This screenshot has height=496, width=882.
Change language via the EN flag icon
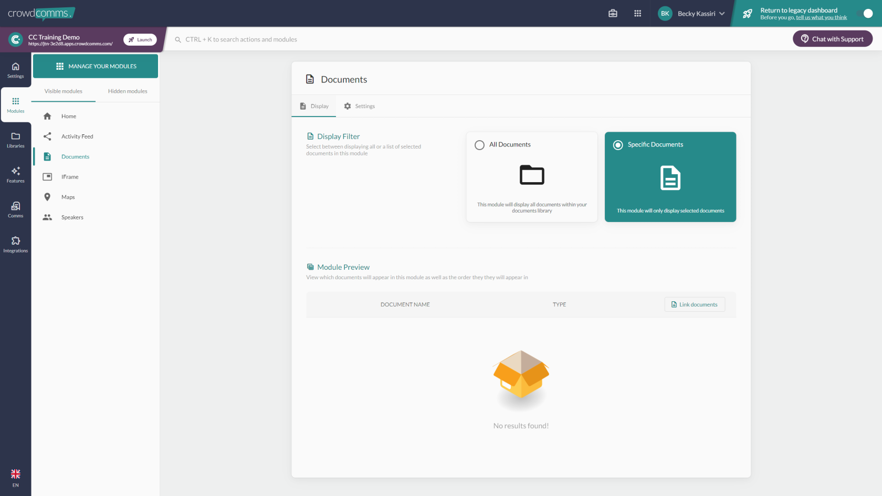(x=15, y=478)
